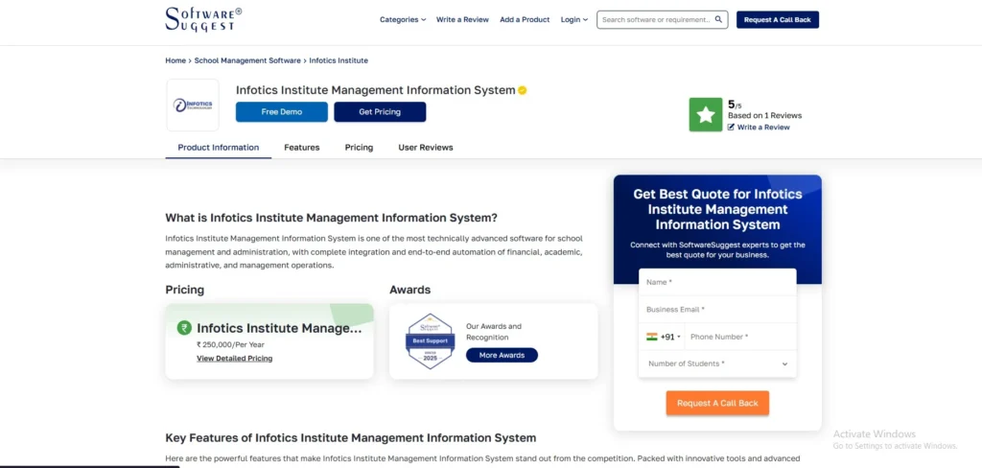Open Add a Product in navigation
Viewport: 982px width, 468px height.
[x=525, y=19]
